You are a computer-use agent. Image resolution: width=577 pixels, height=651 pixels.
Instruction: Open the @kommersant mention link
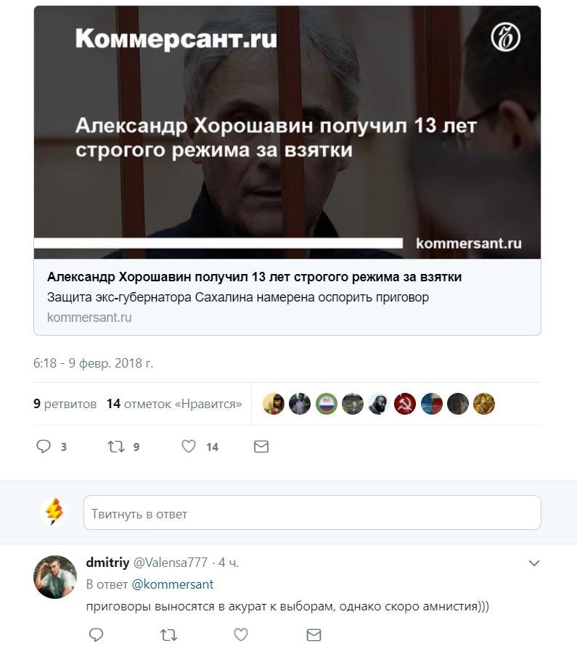tap(173, 584)
